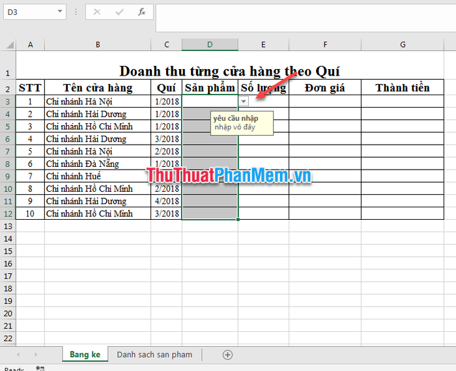Select column F header

tap(325, 44)
